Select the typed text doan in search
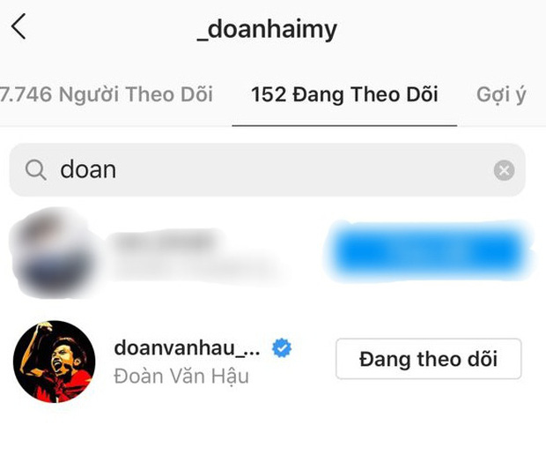546x455 pixels. click(x=88, y=170)
